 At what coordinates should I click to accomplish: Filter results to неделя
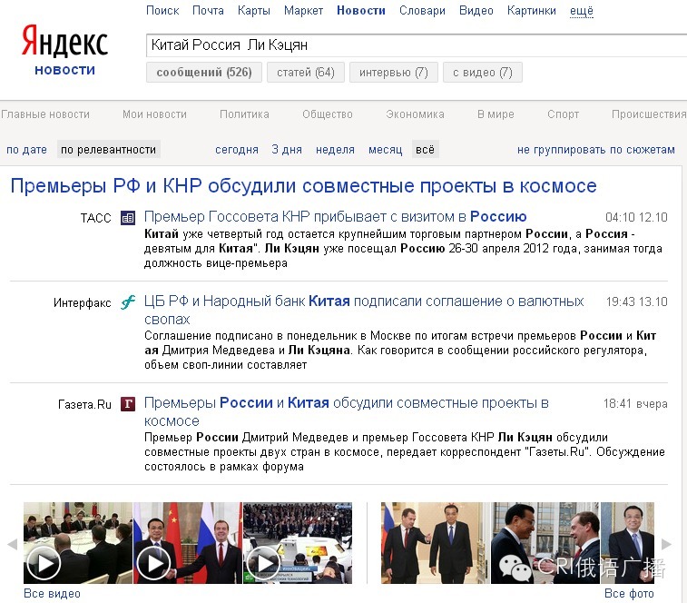coord(335,150)
